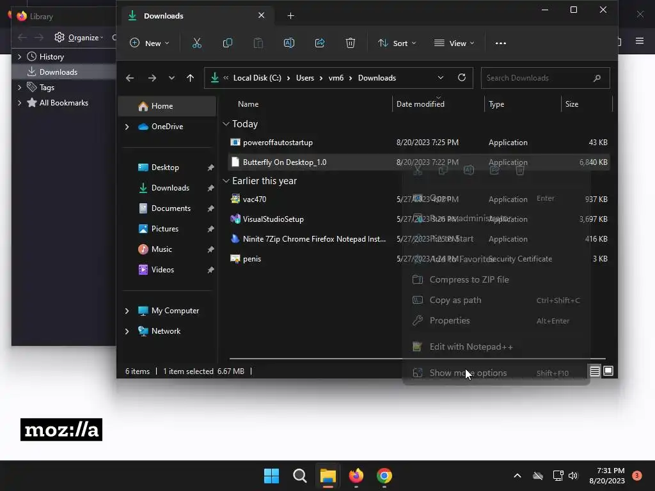This screenshot has width=655, height=491.
Task: Close the Downloads tab
Action: tap(262, 15)
